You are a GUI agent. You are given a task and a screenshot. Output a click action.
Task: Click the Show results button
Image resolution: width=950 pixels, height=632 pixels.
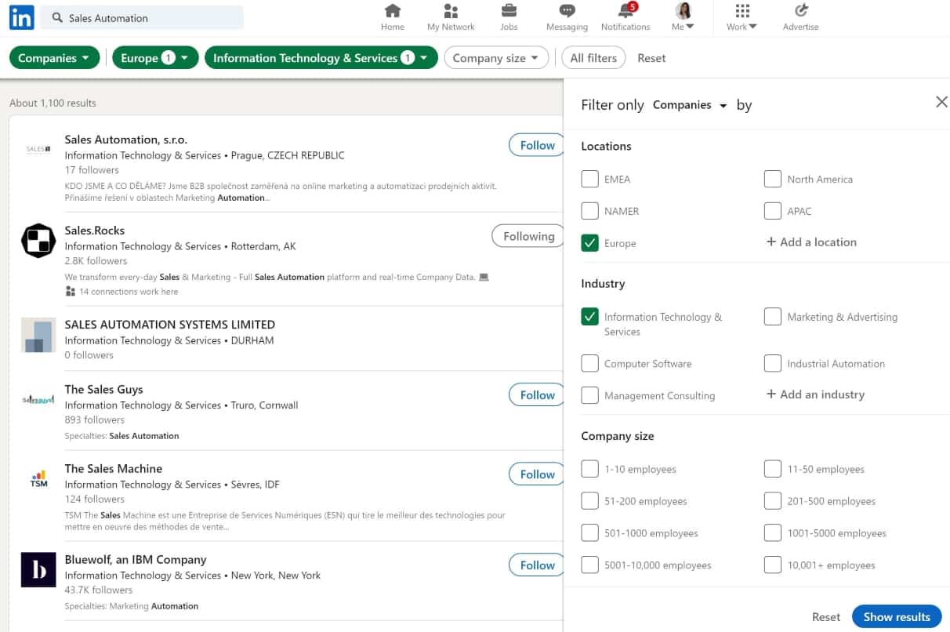coord(896,617)
